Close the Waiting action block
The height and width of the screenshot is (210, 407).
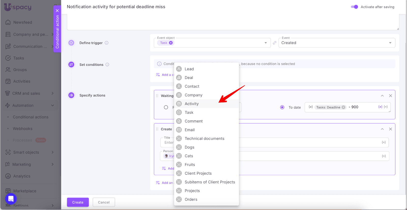[390, 96]
